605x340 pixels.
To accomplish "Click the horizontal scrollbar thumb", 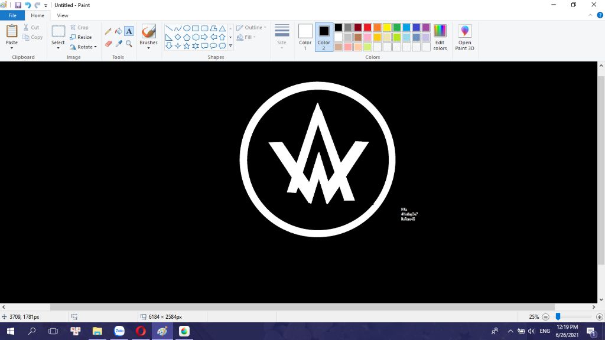I will pos(302,307).
